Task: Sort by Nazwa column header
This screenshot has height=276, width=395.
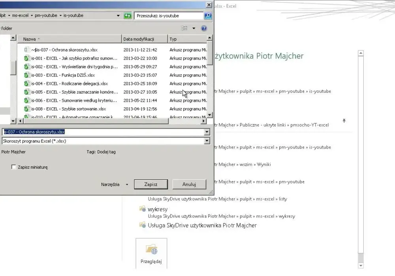Action: pyautogui.click(x=70, y=39)
